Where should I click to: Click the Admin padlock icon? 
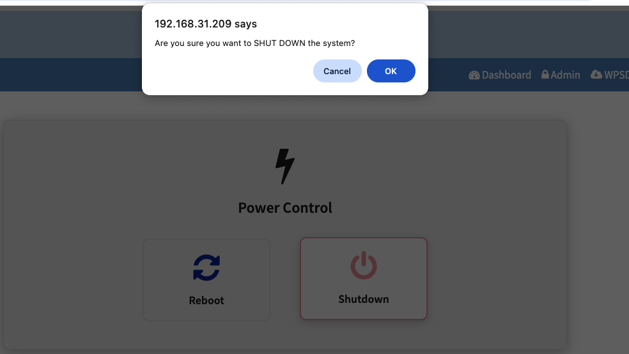pos(545,75)
